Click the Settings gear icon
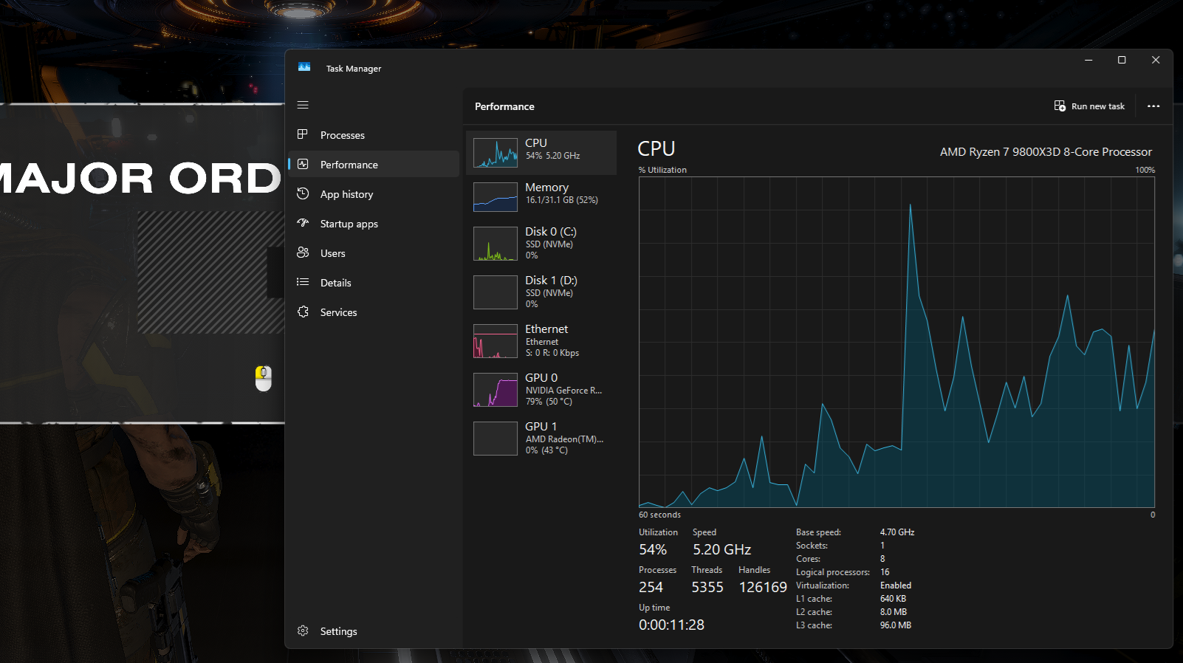This screenshot has width=1183, height=663. (x=303, y=631)
